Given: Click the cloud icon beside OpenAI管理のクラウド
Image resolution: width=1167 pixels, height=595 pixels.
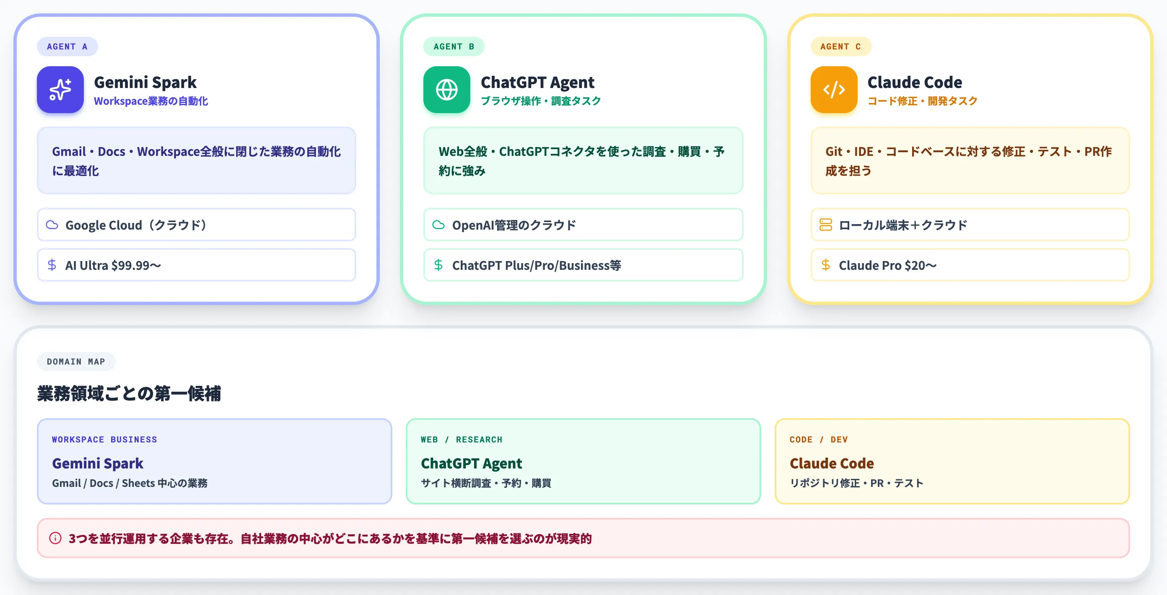Looking at the screenshot, I should click(x=438, y=225).
